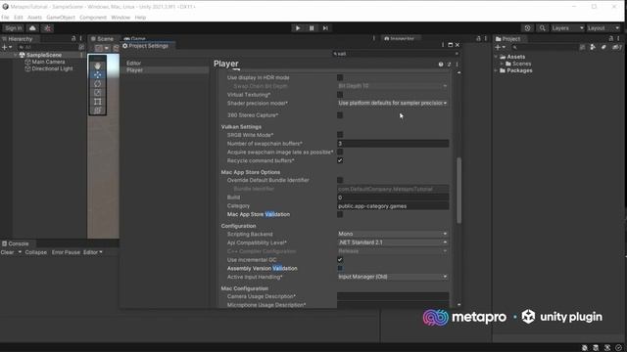Maximize the Project Settings window
This screenshot has width=627, height=352.
click(451, 45)
